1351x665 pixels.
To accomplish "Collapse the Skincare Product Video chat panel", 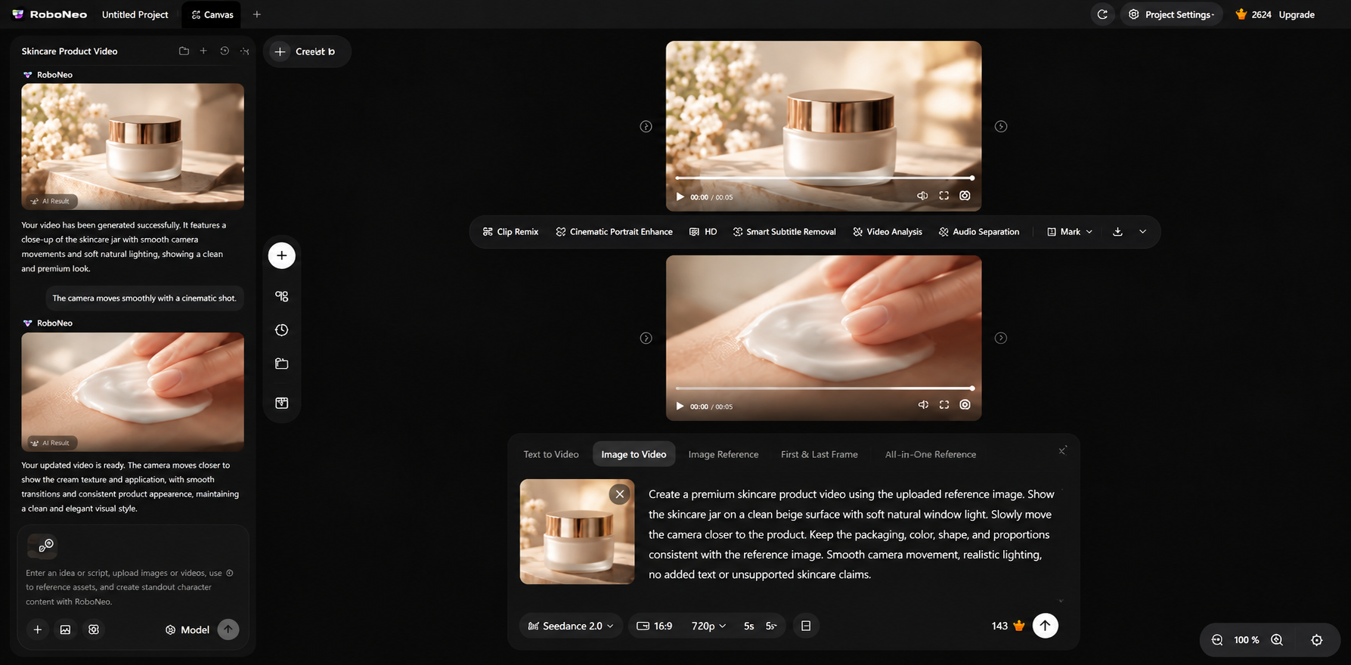I will pos(244,51).
